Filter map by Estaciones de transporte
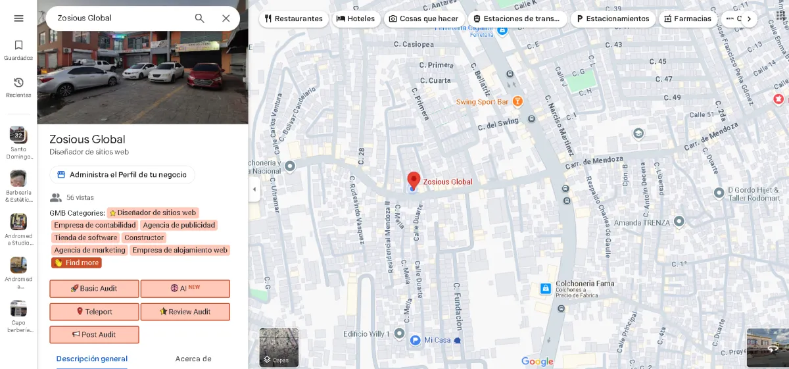The image size is (789, 369). [x=517, y=18]
